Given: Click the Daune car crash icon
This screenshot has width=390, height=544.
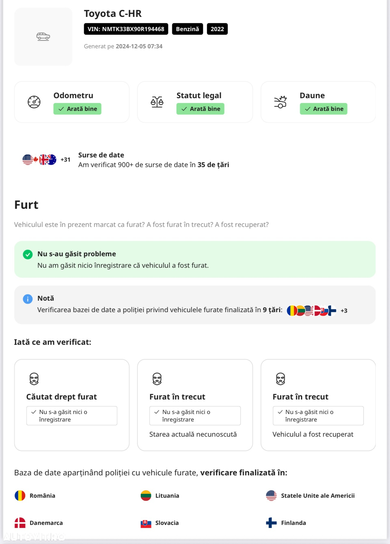Looking at the screenshot, I should pyautogui.click(x=280, y=102).
